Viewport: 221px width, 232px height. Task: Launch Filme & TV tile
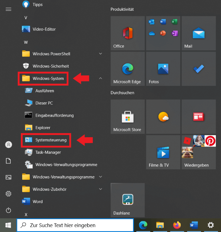tap(163, 152)
